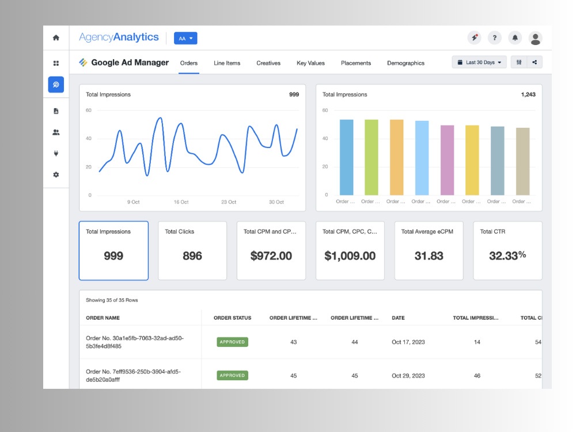Switch to the Orders tab

coord(189,63)
